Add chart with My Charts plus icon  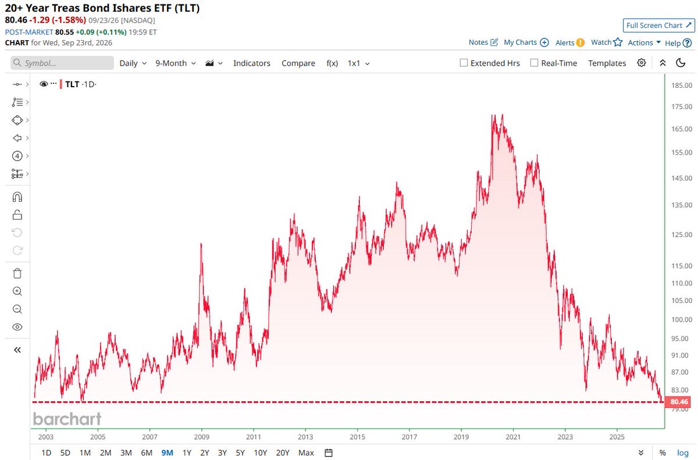(x=544, y=42)
